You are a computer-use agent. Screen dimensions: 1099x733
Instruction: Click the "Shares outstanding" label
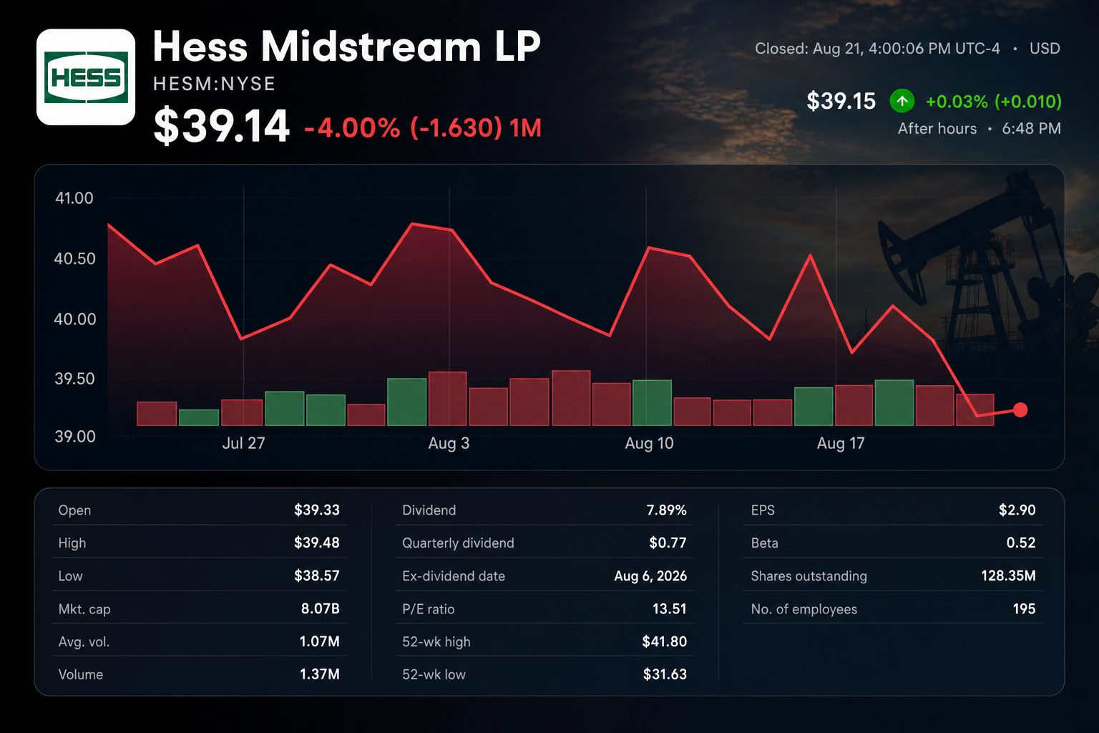(x=809, y=576)
